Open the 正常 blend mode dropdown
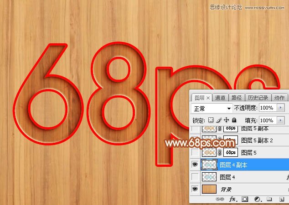This screenshot has width=289, height=205. [212, 108]
